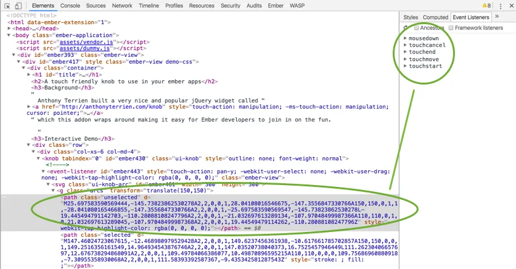Open the DevTools three-dot menu
The image size is (516, 269).
[x=501, y=6]
